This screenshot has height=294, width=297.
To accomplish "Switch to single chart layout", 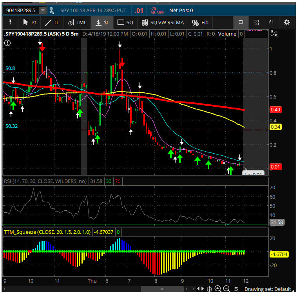I will tap(241, 22).
